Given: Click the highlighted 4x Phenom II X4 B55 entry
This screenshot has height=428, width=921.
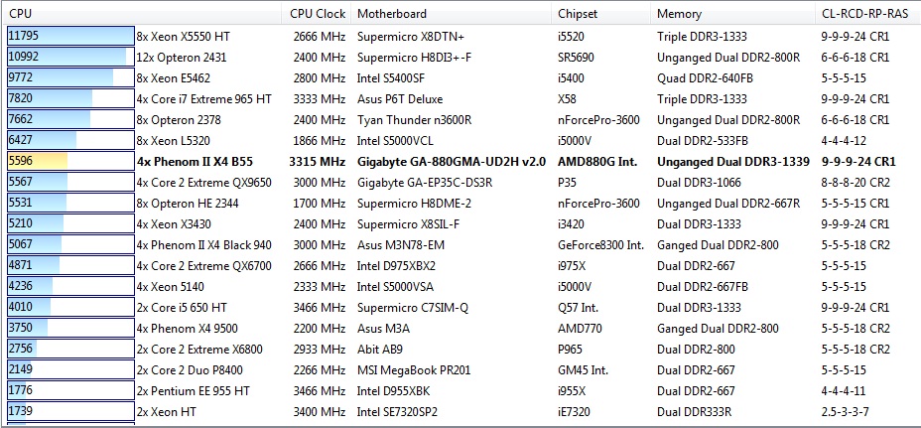Looking at the screenshot, I should 194,161.
